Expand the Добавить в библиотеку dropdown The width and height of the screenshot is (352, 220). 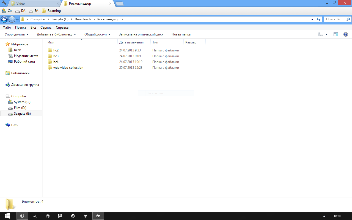[56, 34]
